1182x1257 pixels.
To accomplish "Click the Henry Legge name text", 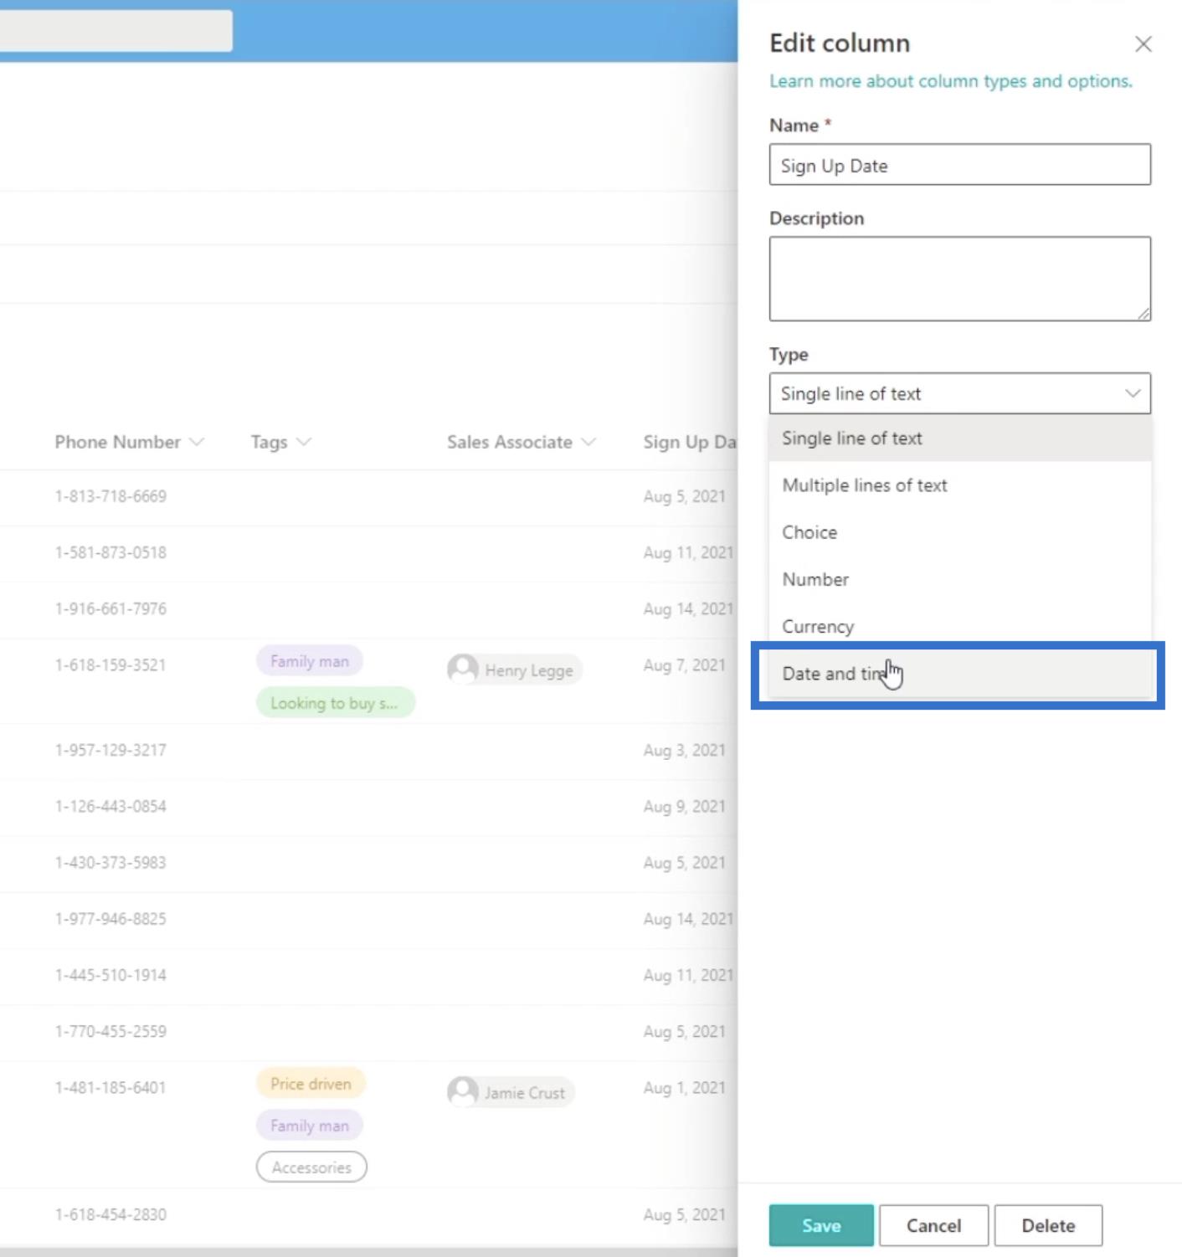I will coord(529,670).
